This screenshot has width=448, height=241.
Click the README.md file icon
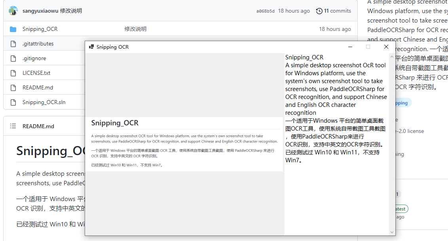click(13, 88)
